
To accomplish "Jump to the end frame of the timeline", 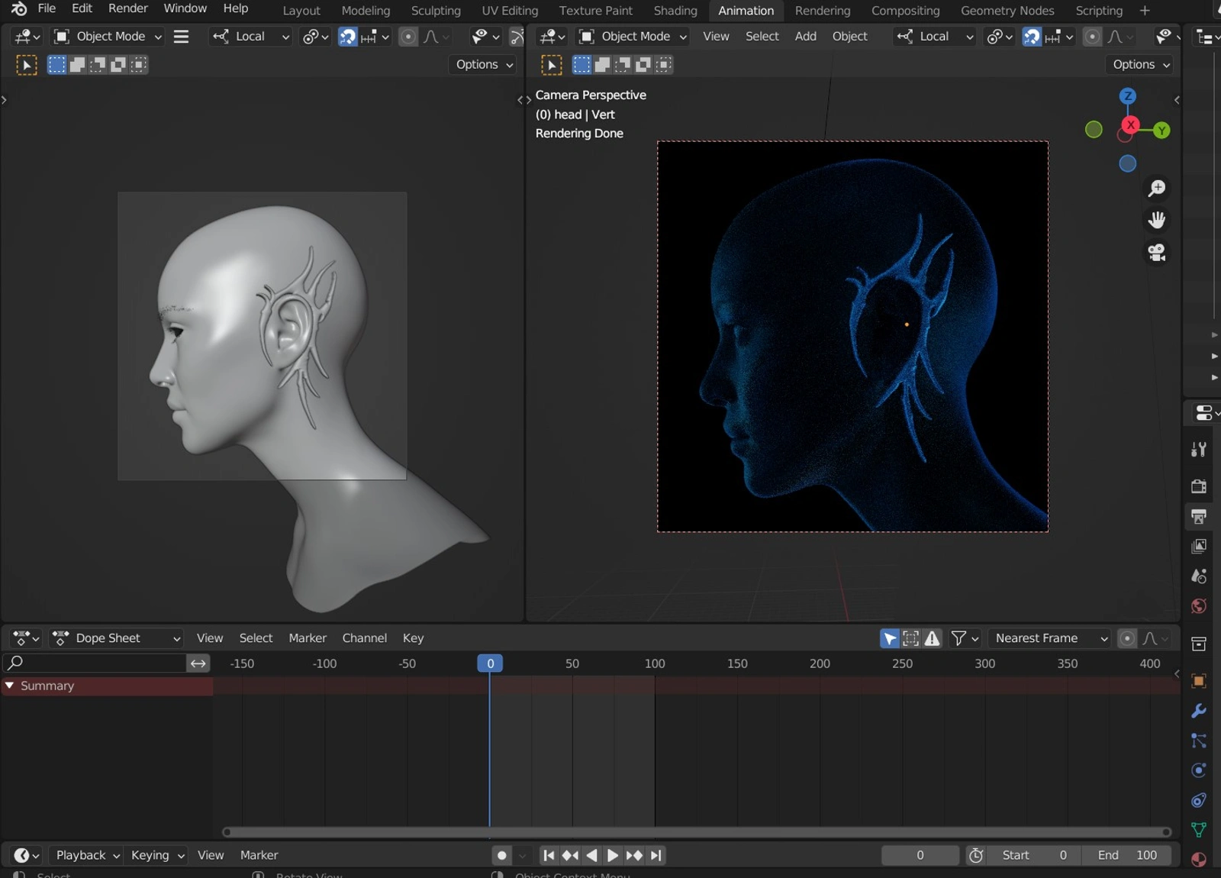I will click(656, 855).
